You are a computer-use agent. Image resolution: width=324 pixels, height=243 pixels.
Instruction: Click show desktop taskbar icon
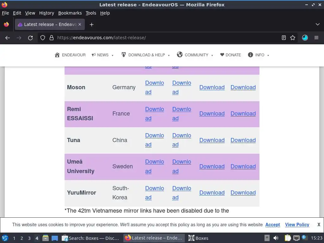tap(55, 238)
